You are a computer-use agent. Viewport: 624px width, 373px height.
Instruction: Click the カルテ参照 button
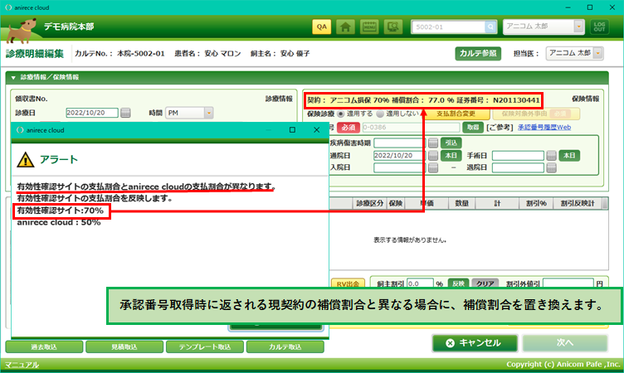pos(478,53)
